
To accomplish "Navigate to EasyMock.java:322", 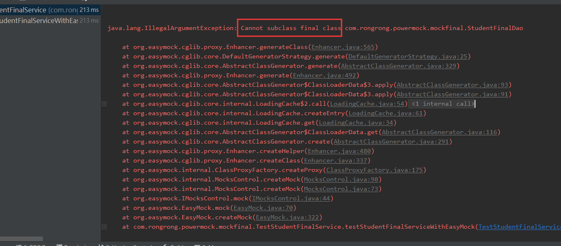I will [x=288, y=218].
